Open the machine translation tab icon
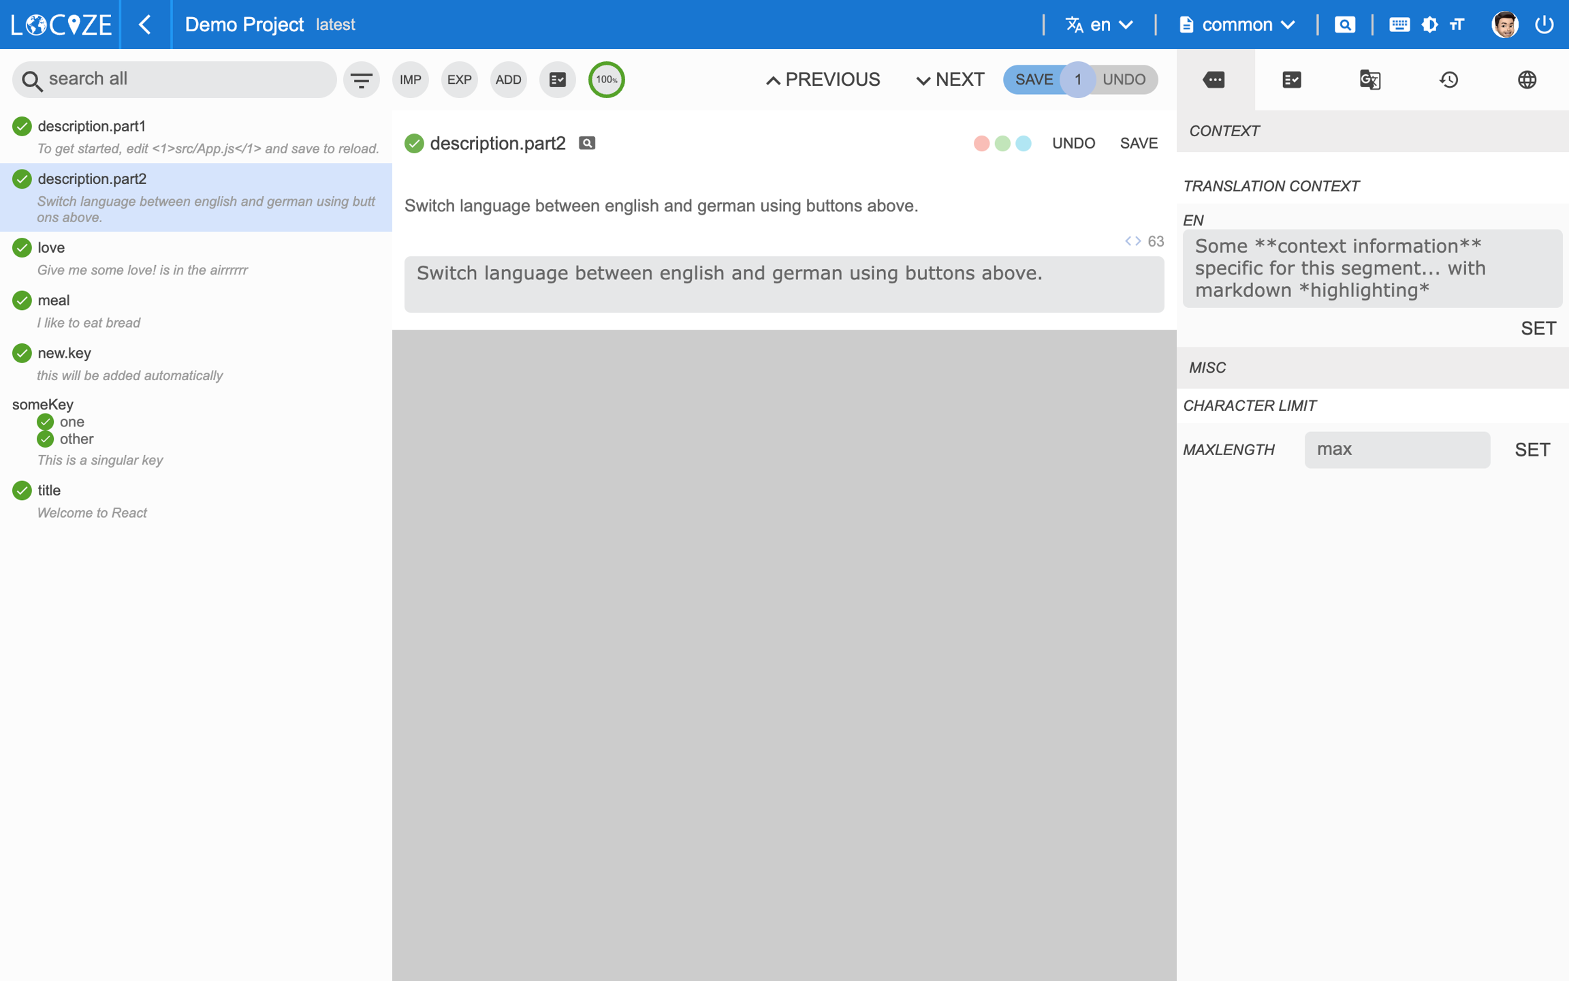1569x981 pixels. point(1369,80)
